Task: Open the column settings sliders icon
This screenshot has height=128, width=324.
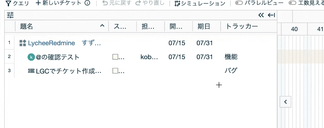Action: 10,15
